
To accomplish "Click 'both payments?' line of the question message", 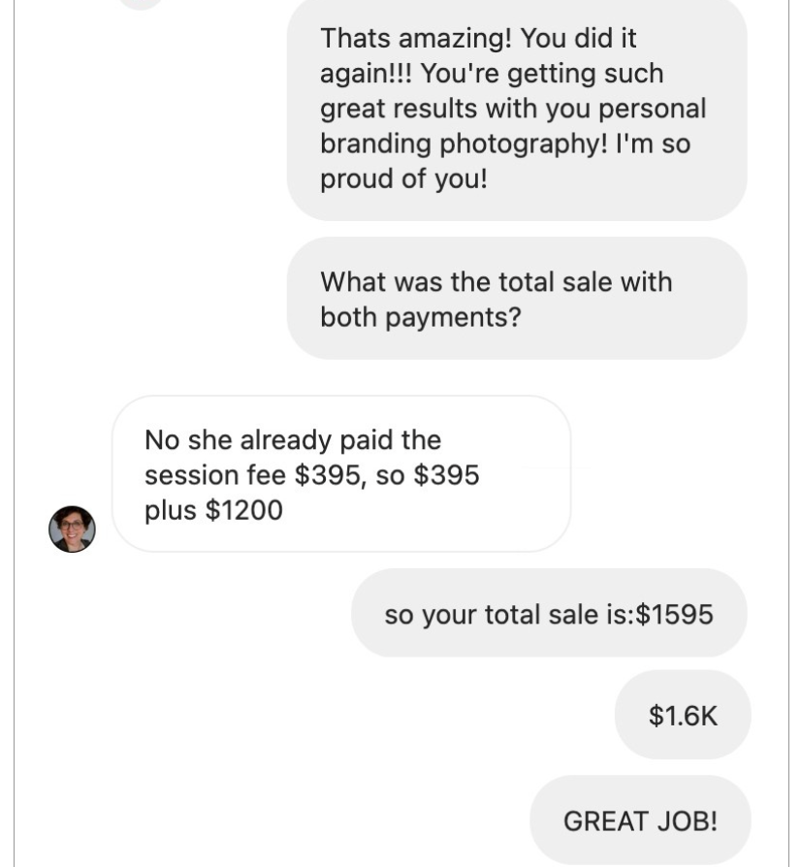I will (420, 317).
